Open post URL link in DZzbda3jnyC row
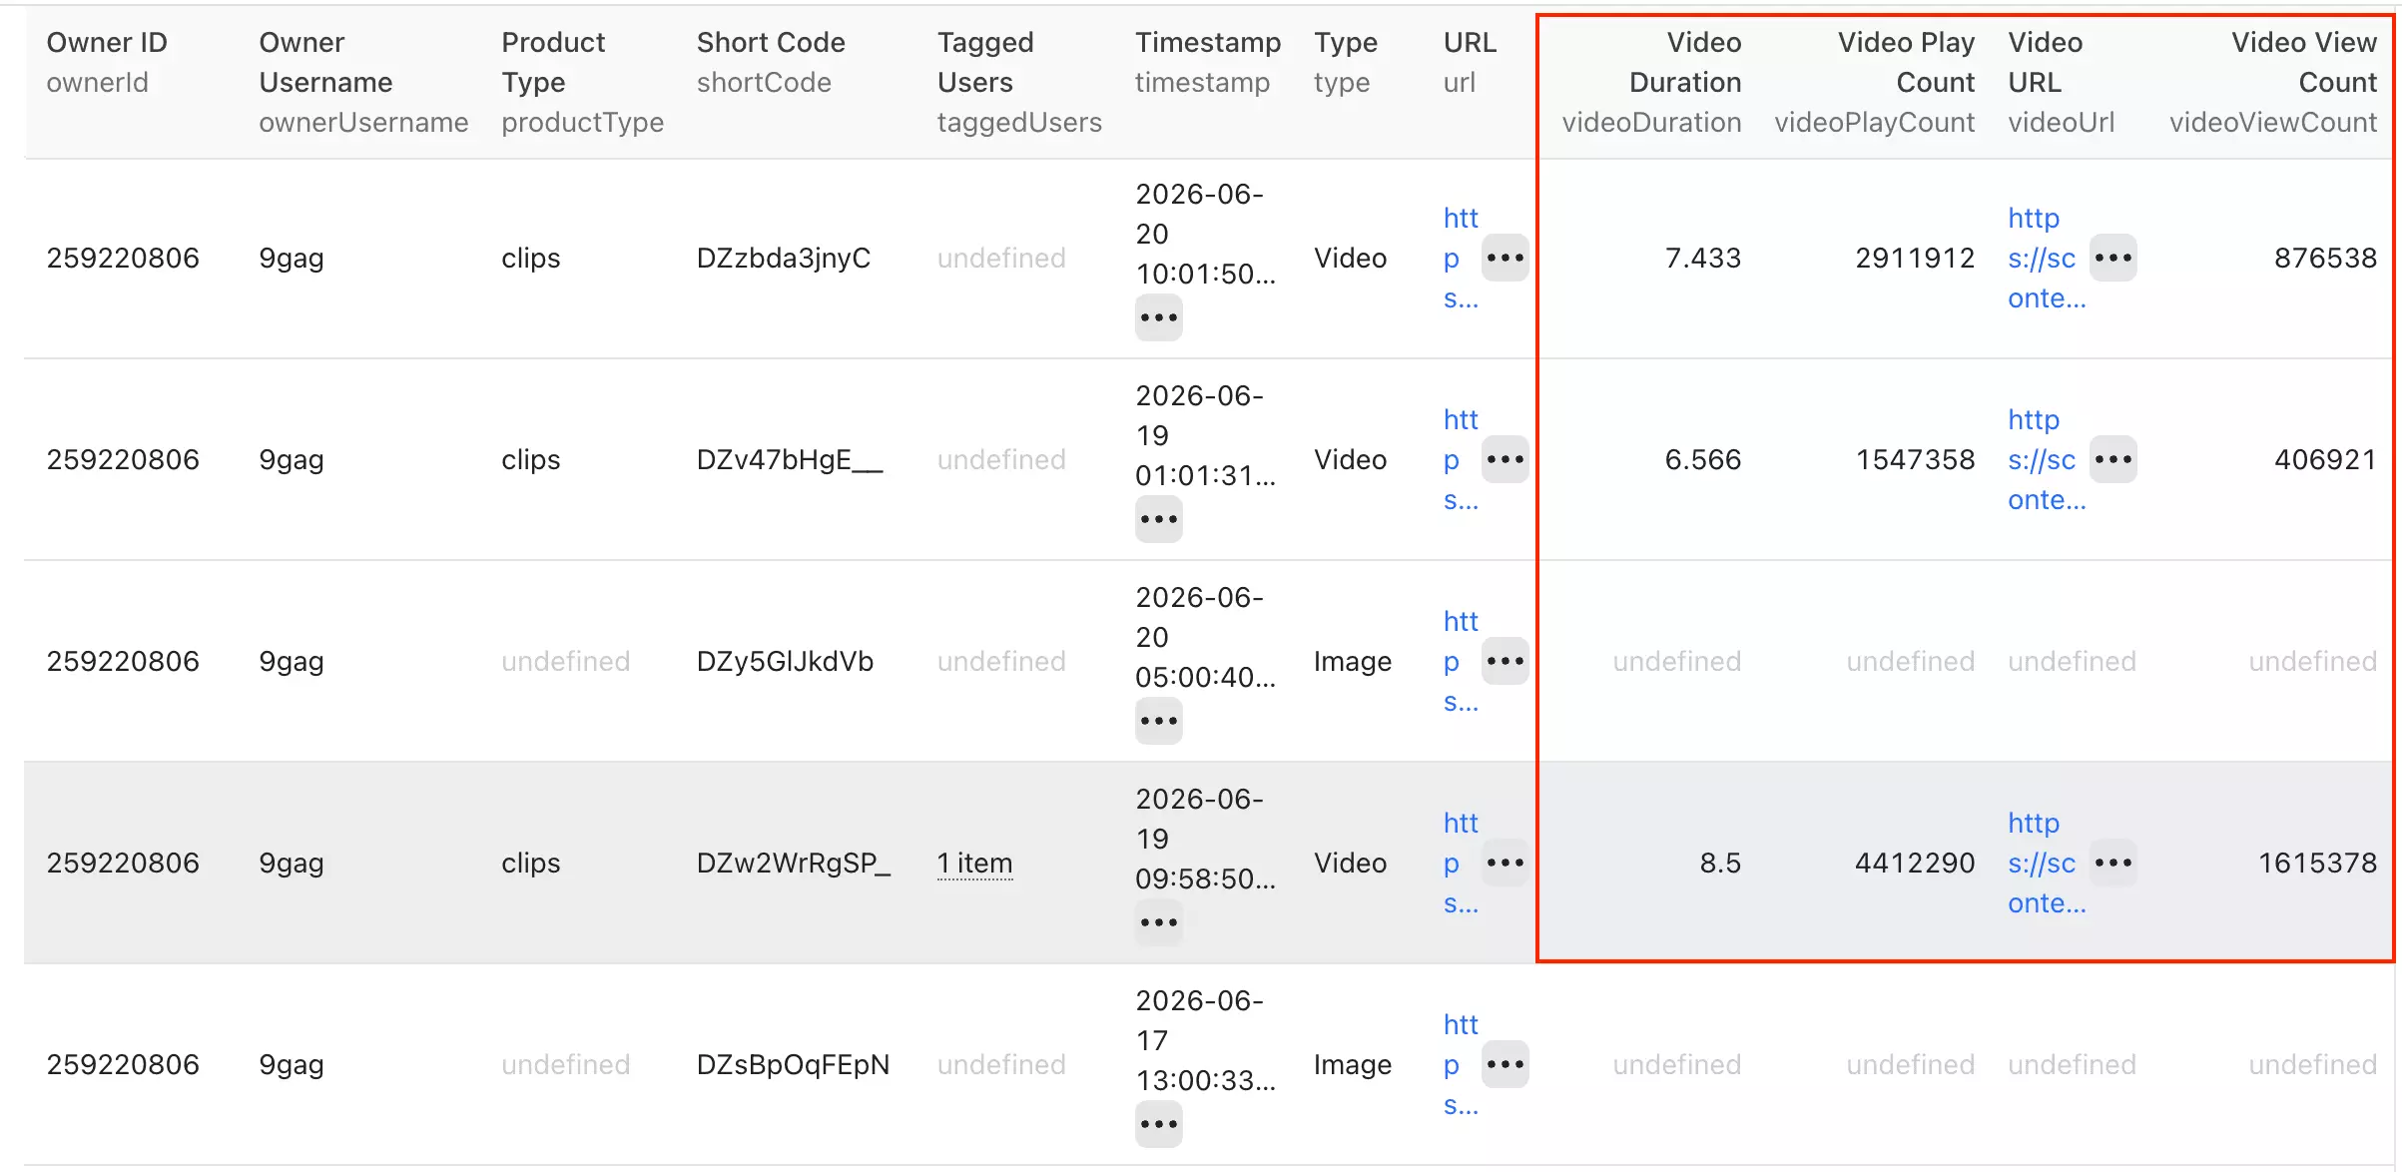Image resolution: width=2402 pixels, height=1172 pixels. point(1461,258)
